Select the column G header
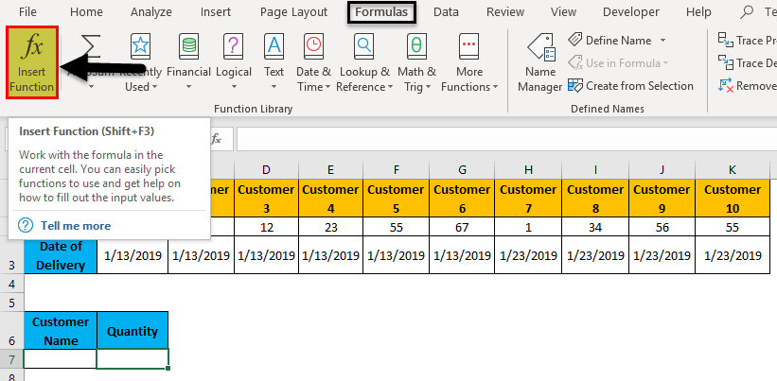777x381 pixels. [462, 169]
